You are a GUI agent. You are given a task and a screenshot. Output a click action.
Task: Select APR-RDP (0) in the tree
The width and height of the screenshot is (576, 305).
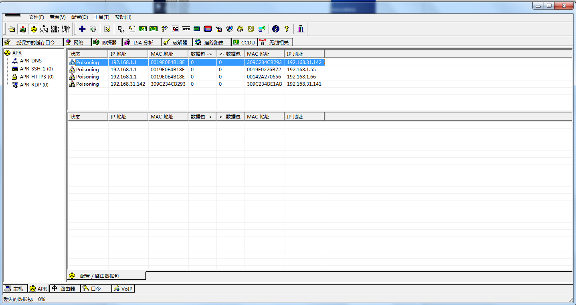[34, 85]
